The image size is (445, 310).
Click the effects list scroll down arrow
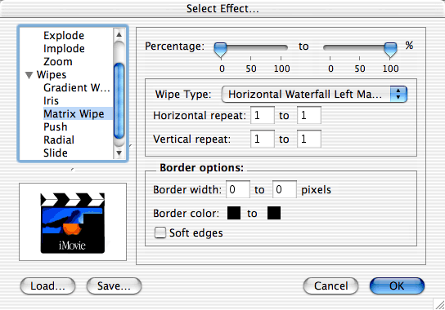(119, 153)
